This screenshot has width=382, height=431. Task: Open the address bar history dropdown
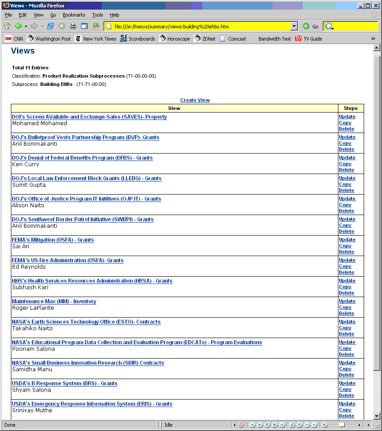(294, 26)
